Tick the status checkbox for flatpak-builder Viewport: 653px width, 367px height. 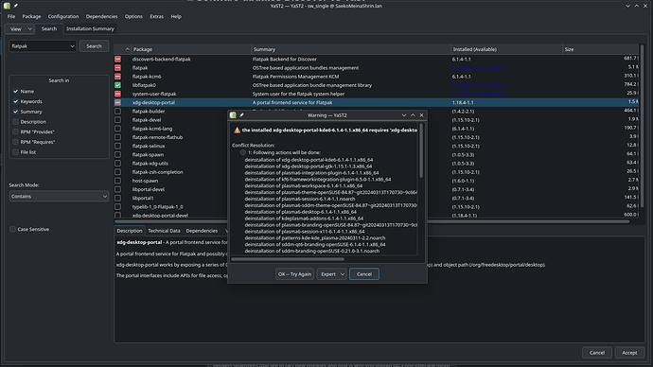[x=118, y=111]
